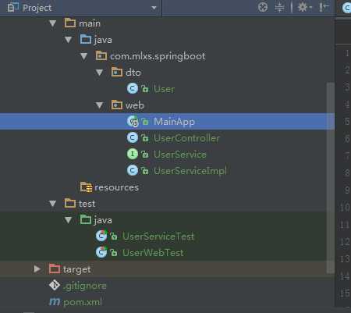Collapse the dto package

coord(99,73)
